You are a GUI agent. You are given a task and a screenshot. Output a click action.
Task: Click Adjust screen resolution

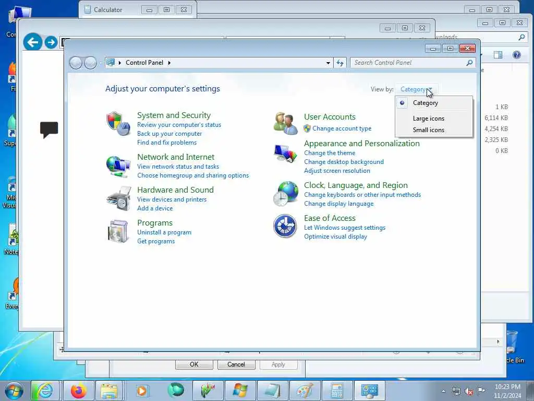coord(337,171)
